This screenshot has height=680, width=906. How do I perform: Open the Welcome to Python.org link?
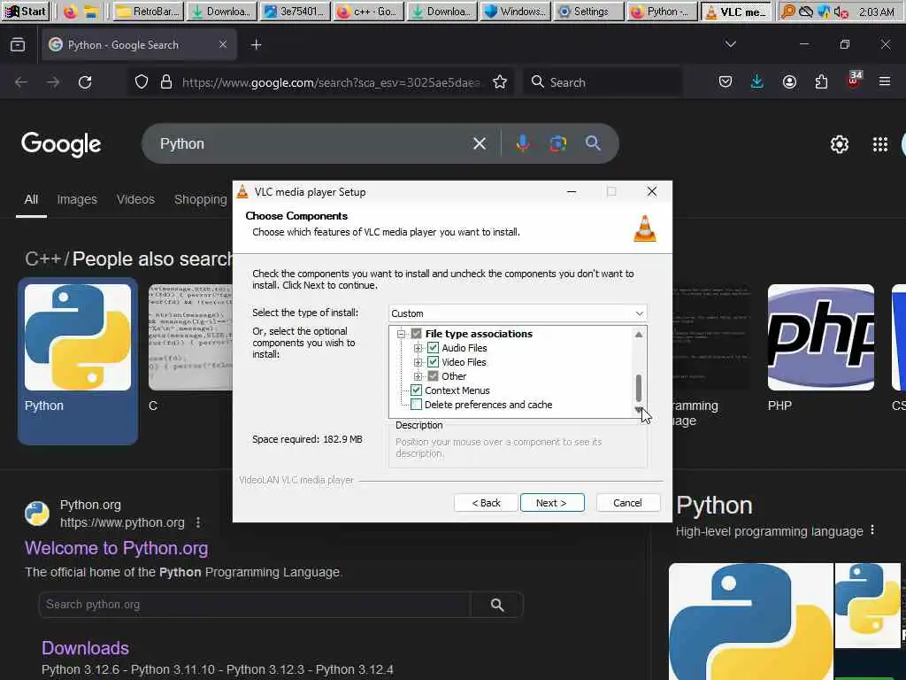(116, 548)
